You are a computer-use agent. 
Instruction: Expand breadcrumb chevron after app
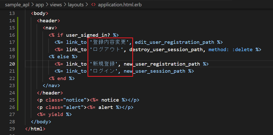point(47,5)
